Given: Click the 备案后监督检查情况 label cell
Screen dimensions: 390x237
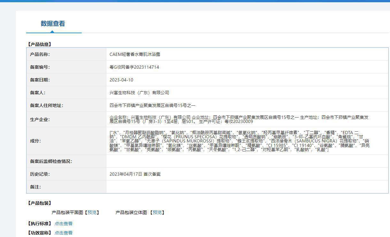Looking at the screenshot, I should (x=66, y=161).
